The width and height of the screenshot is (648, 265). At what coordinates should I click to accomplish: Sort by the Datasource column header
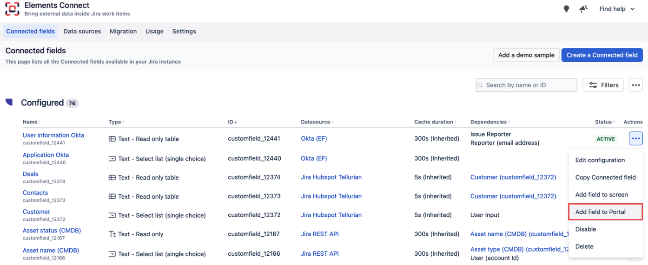pos(317,122)
